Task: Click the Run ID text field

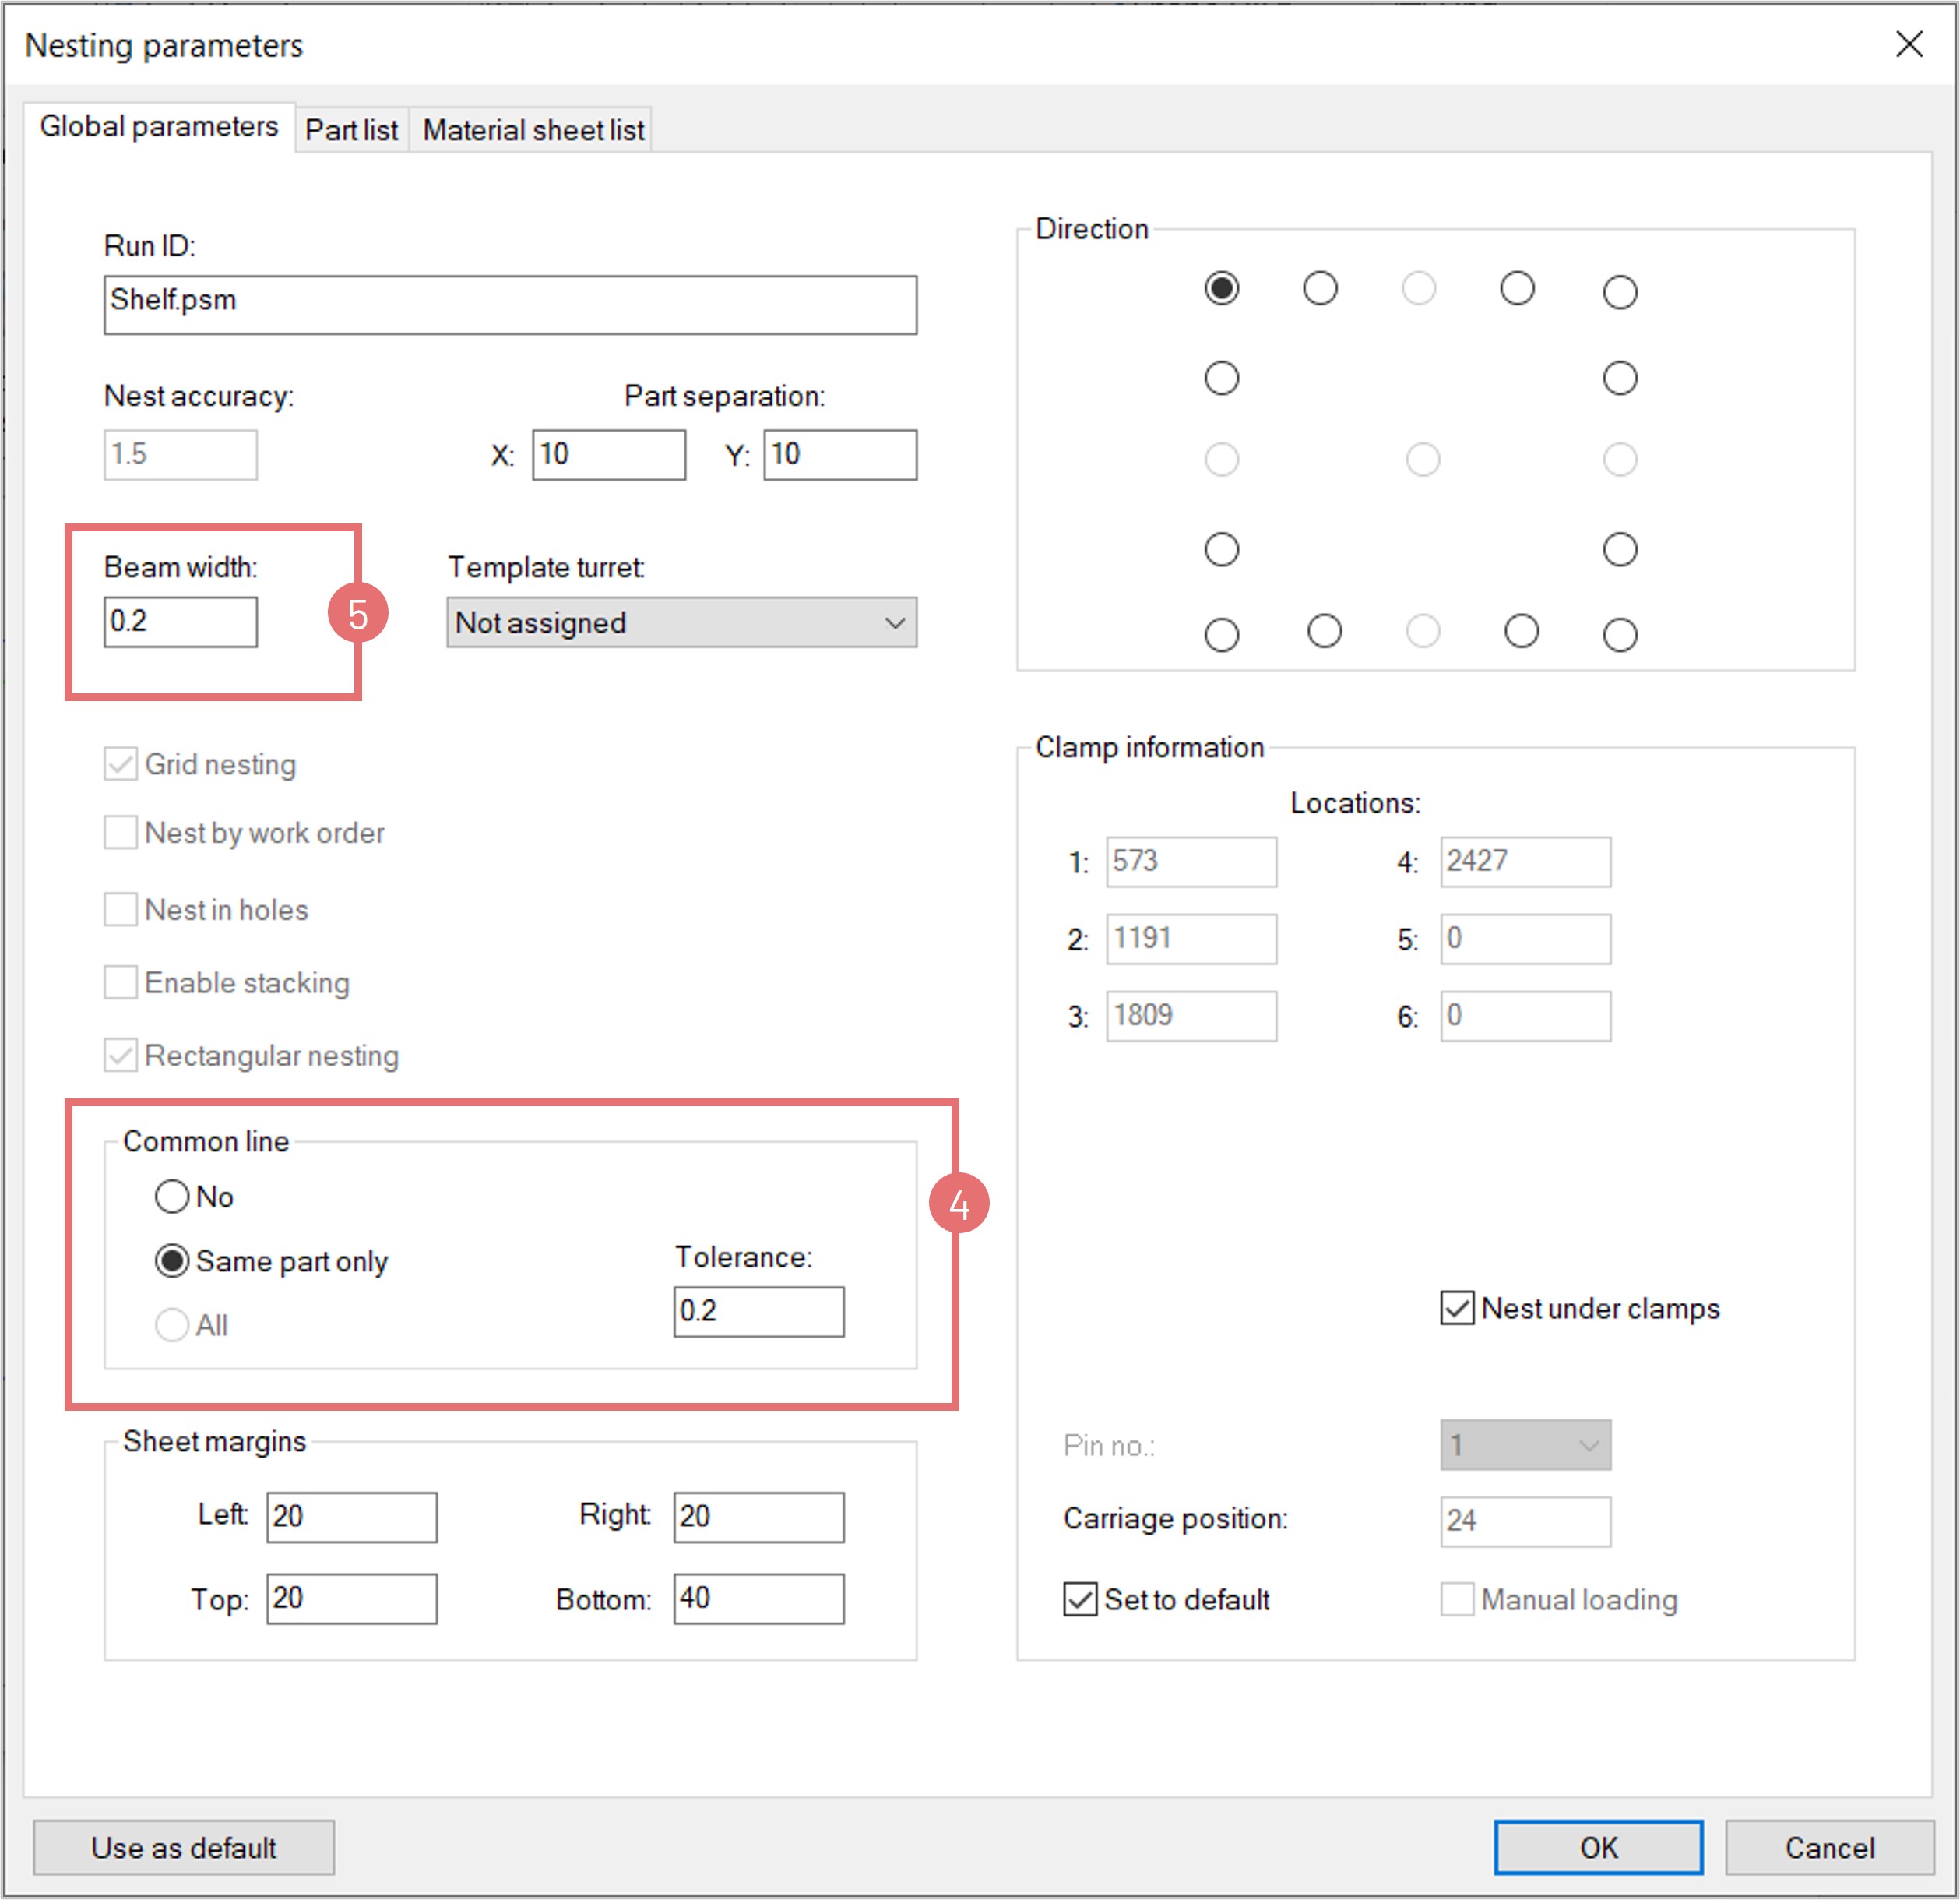Action: [x=510, y=304]
